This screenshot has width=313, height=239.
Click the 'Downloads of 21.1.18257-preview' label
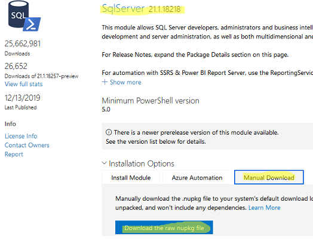tap(42, 76)
